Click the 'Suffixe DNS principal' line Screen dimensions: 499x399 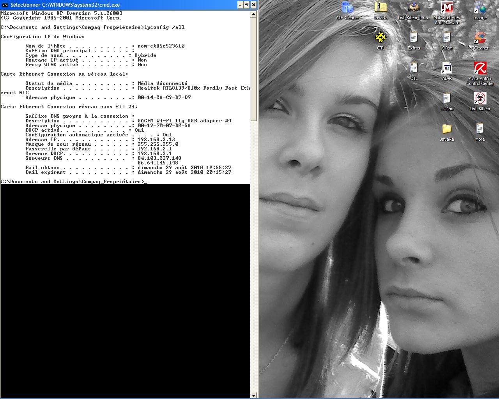[80, 51]
